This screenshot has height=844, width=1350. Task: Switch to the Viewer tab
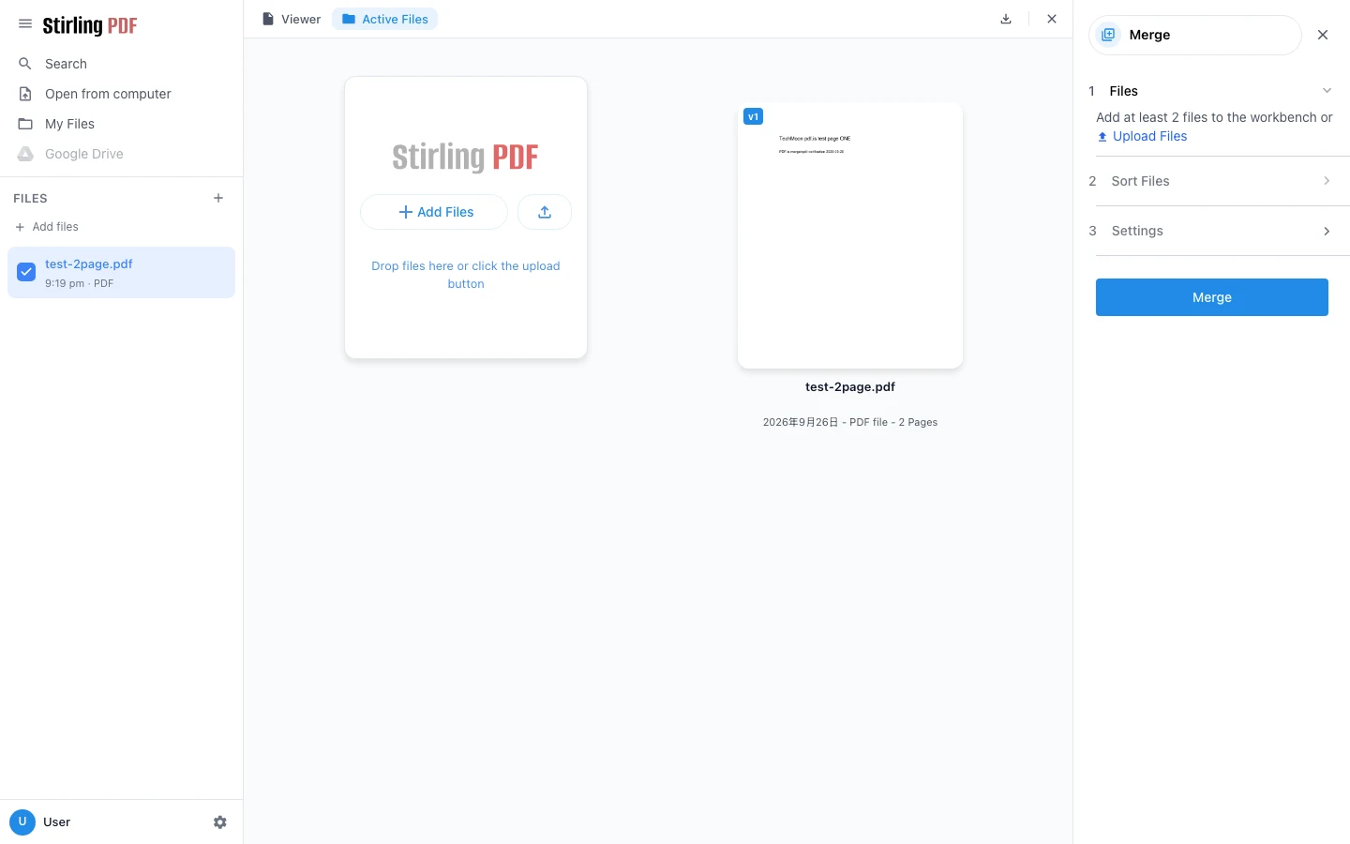(292, 19)
